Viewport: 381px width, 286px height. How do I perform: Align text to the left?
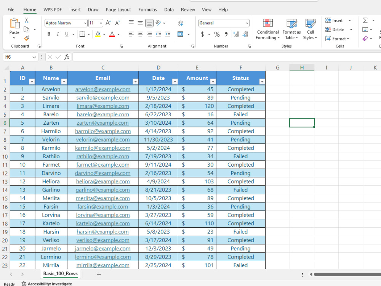pyautogui.click(x=131, y=34)
